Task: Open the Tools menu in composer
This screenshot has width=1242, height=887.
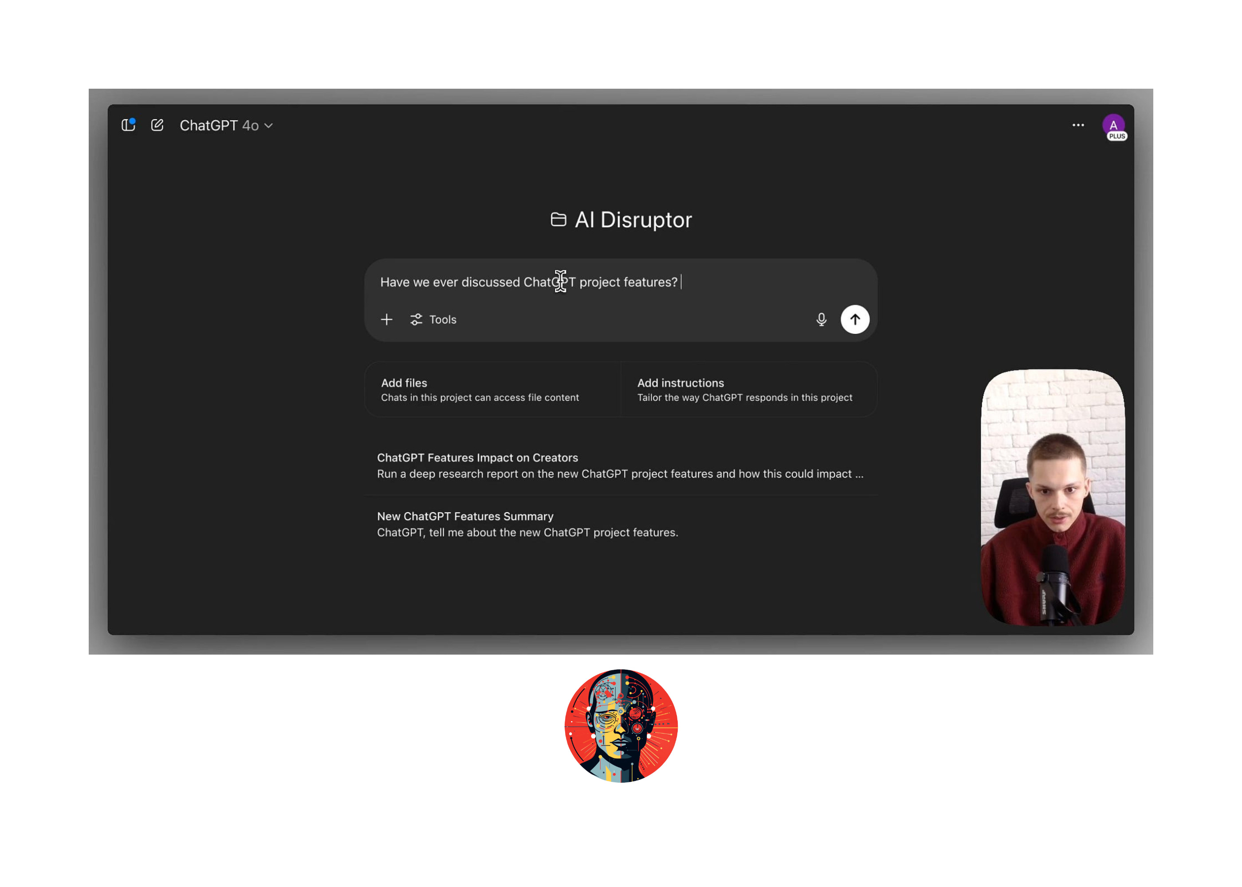Action: tap(433, 319)
